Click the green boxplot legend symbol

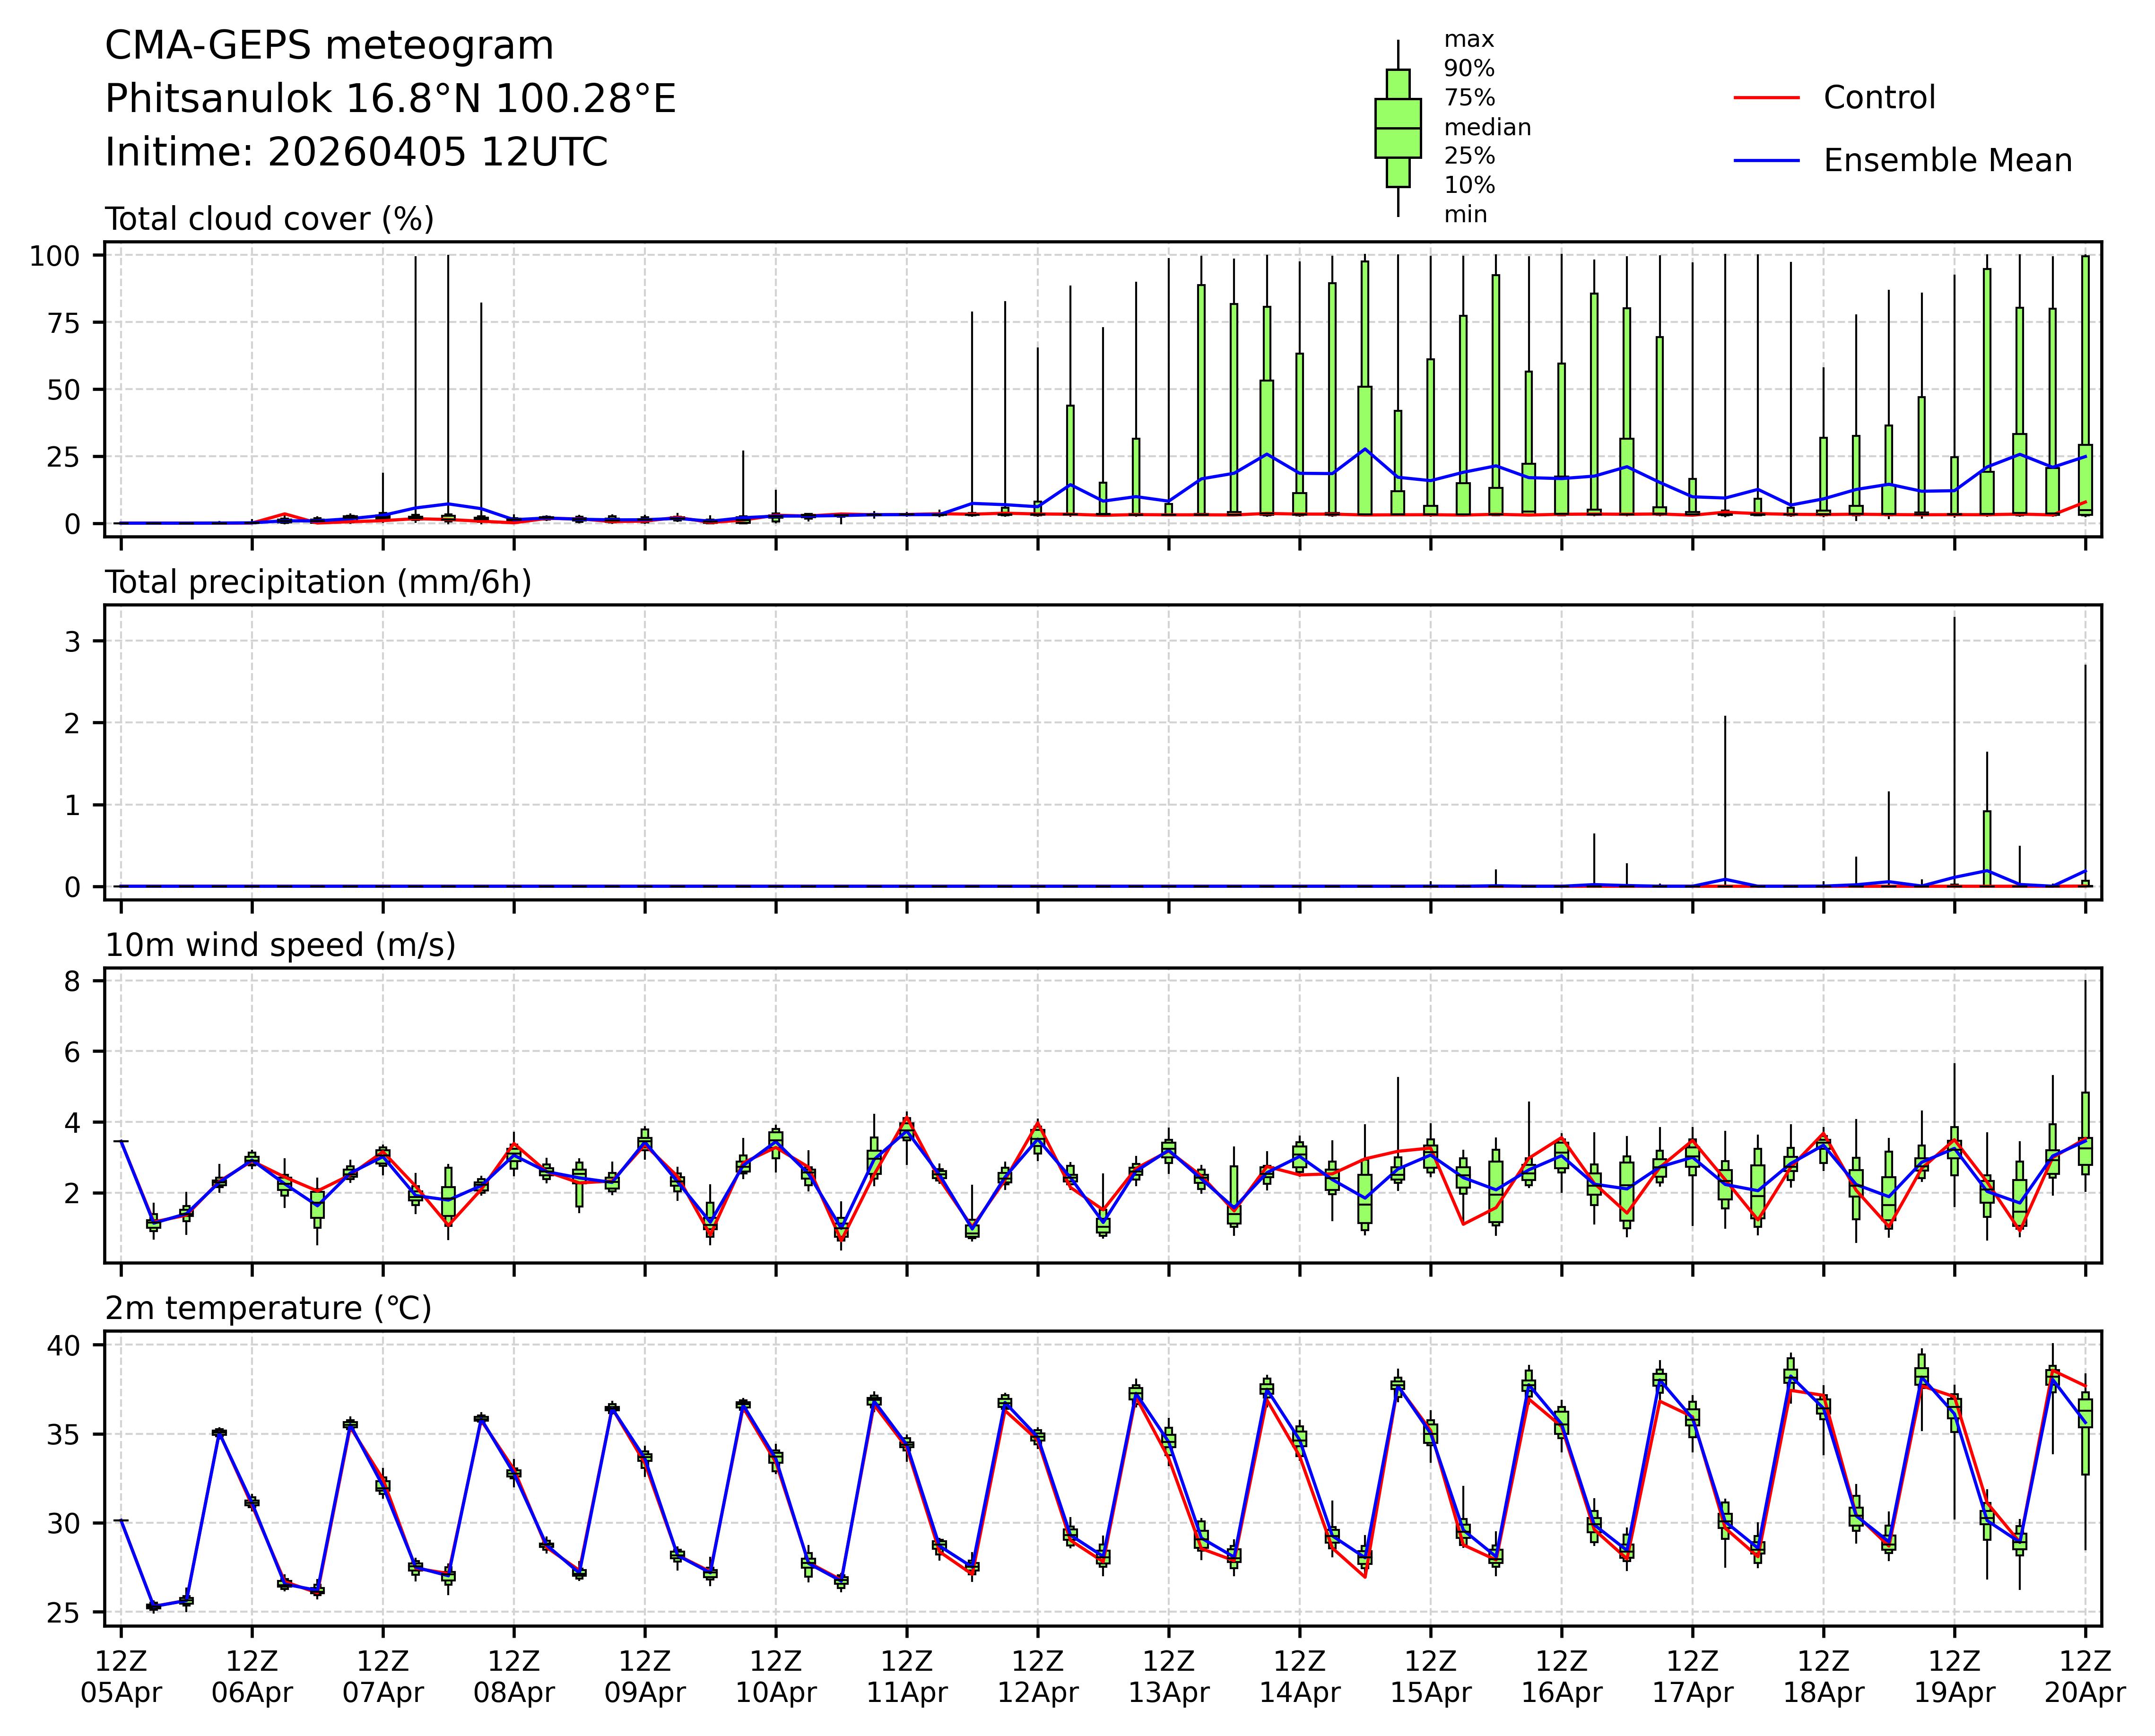(1397, 128)
